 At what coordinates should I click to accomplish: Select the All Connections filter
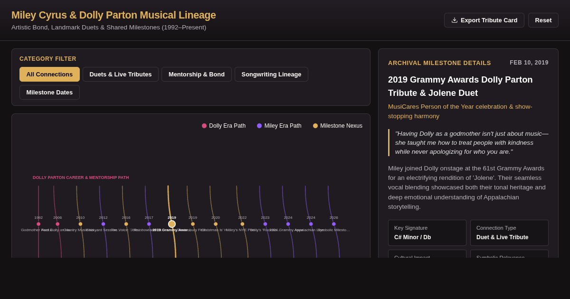point(49,74)
